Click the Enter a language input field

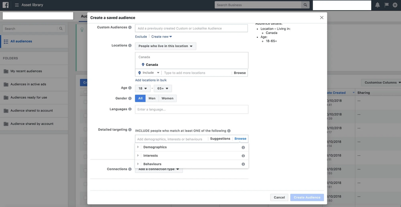pos(191,109)
